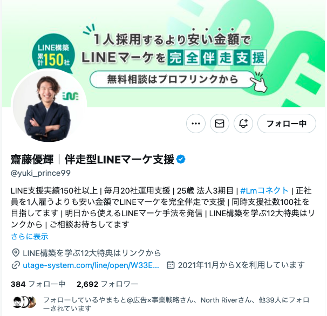
Task: View the 384 フォロー中 list
Action: point(38,284)
